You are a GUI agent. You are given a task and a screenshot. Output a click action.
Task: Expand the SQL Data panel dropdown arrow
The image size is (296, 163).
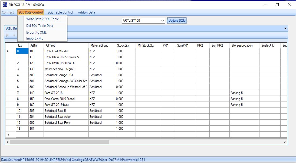[x=285, y=28]
